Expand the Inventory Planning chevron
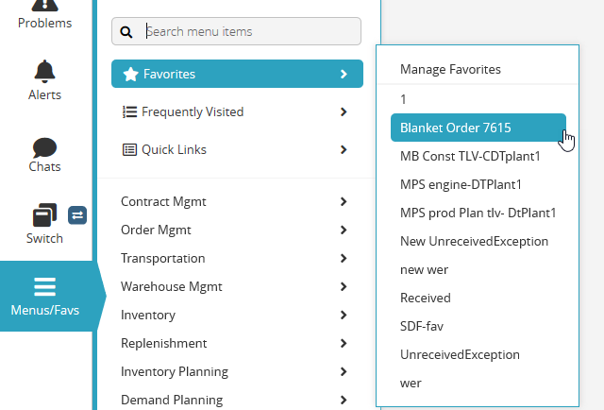604x410 pixels. (x=344, y=371)
